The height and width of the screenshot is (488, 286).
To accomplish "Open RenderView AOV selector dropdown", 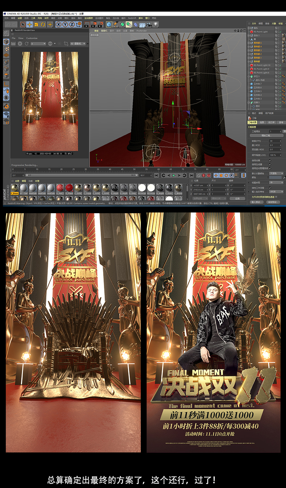I will pyautogui.click(x=38, y=44).
